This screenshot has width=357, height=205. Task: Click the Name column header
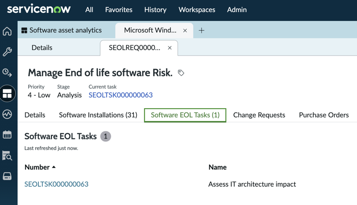pos(218,167)
